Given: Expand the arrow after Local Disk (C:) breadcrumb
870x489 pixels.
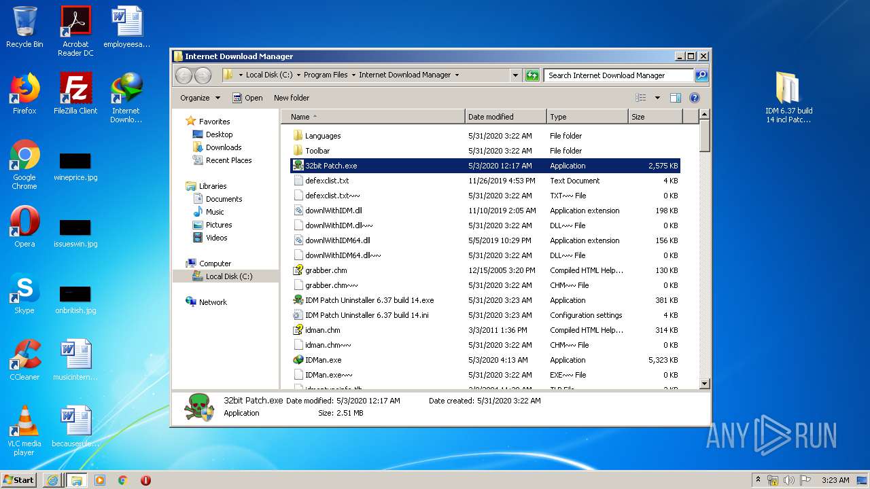Looking at the screenshot, I should click(298, 75).
